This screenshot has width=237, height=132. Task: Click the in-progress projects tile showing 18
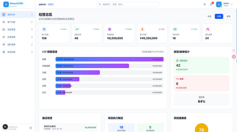(x=121, y=128)
